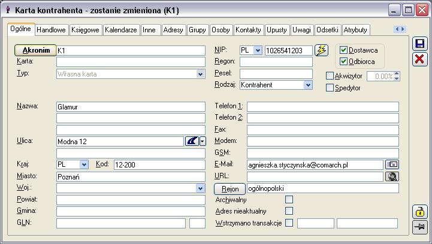This screenshot has height=244, width=432.
Task: Click the empty Karta field
Action: 131,62
